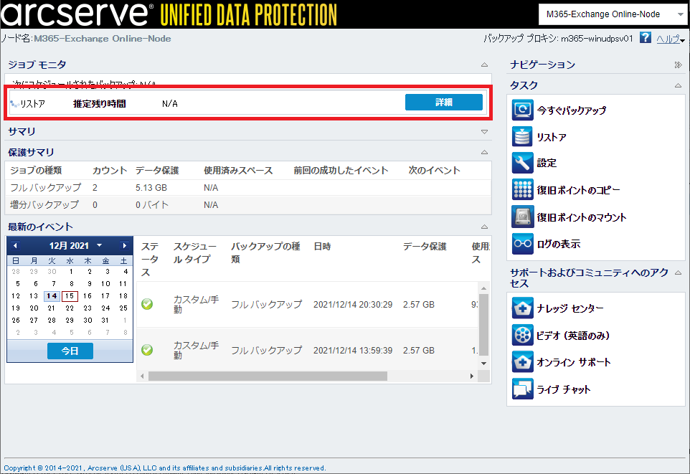
Task: Click the 2021/12/14 20:30:29 event timestamp
Action: [353, 305]
